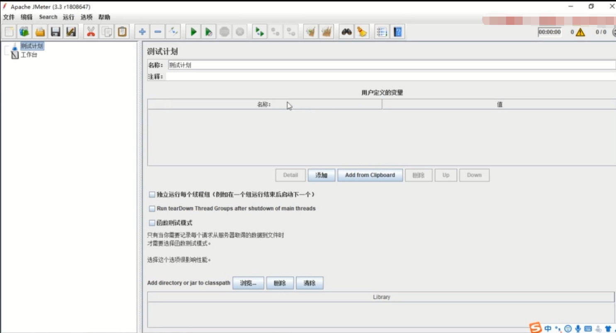
Task: Clear all results with double broom icon
Action: pyautogui.click(x=326, y=32)
